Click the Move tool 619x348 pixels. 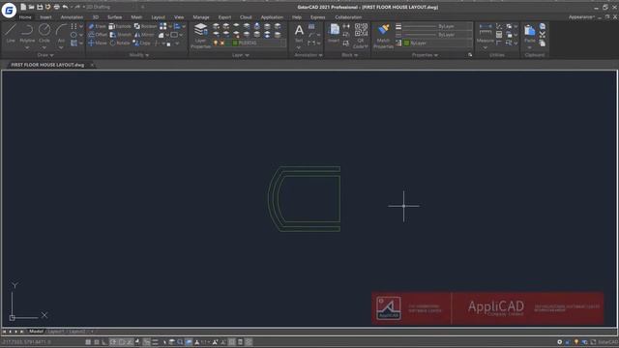pos(97,43)
